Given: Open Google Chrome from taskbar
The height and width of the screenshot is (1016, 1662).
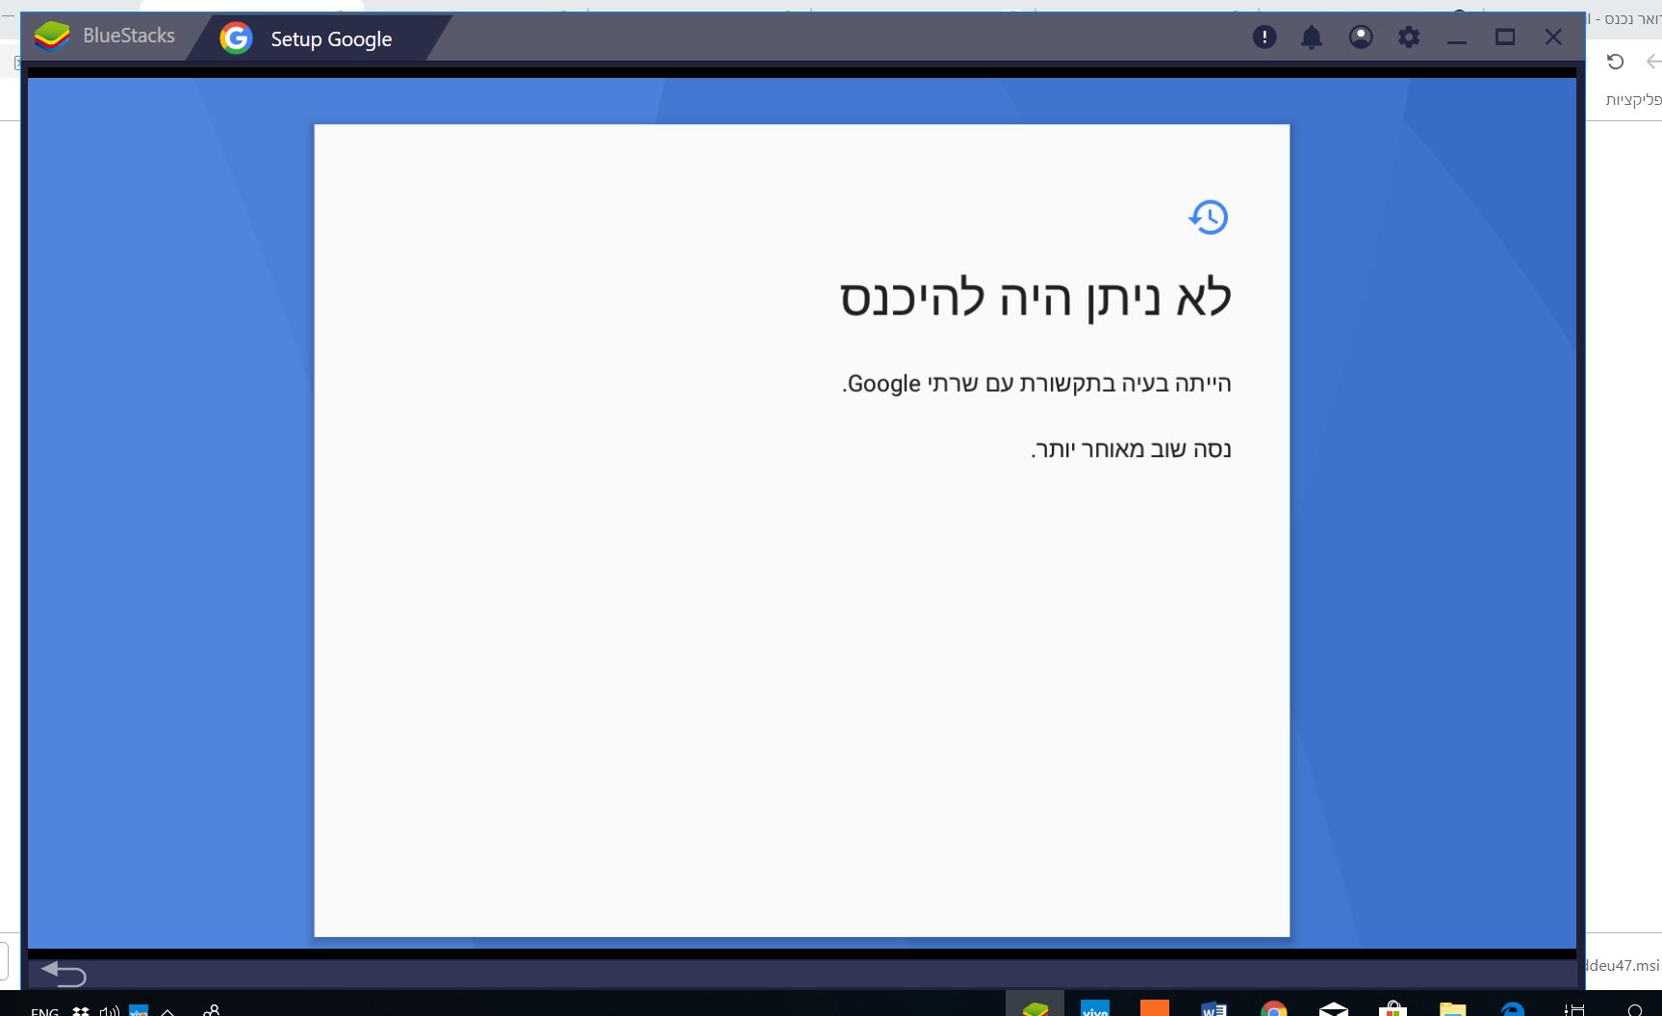Looking at the screenshot, I should [1273, 1008].
